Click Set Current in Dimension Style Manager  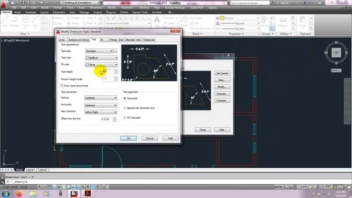(x=222, y=73)
